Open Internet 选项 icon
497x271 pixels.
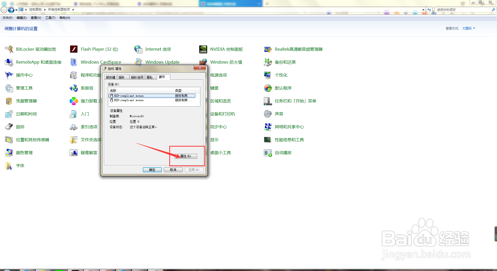point(138,49)
